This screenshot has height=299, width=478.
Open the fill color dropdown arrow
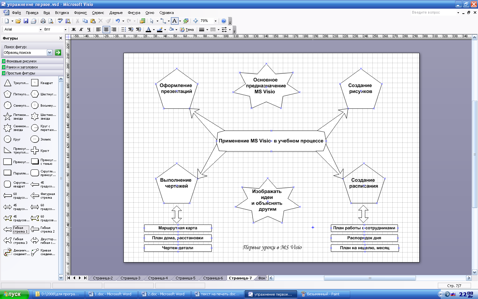point(176,30)
